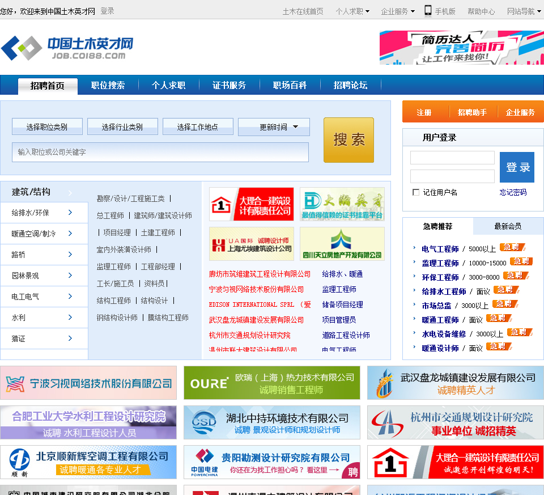This screenshot has width=544, height=495.
Task: Click the 中国土木英才网 site logo
Action: [67, 48]
